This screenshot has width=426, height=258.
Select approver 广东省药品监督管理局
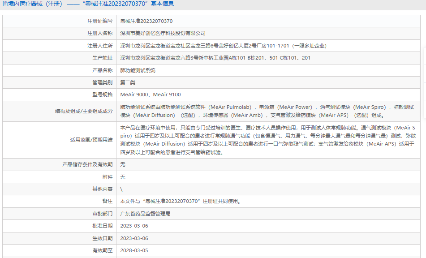pos(145,214)
